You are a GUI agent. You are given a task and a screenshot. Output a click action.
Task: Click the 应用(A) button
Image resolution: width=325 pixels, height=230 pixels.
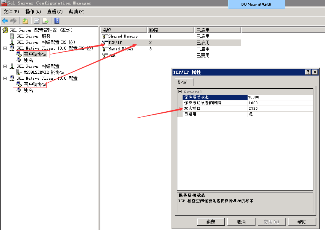coord(272,222)
